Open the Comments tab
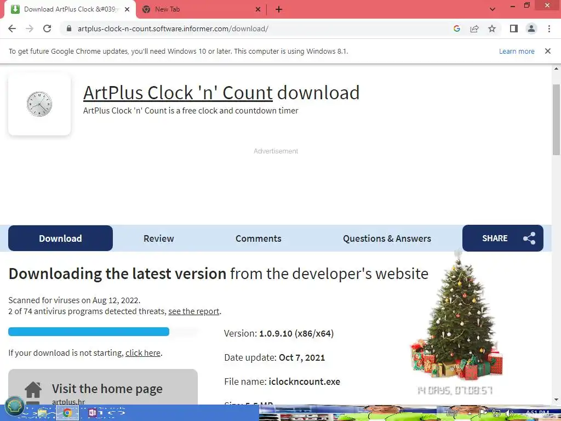The height and width of the screenshot is (421, 561). [x=259, y=238]
